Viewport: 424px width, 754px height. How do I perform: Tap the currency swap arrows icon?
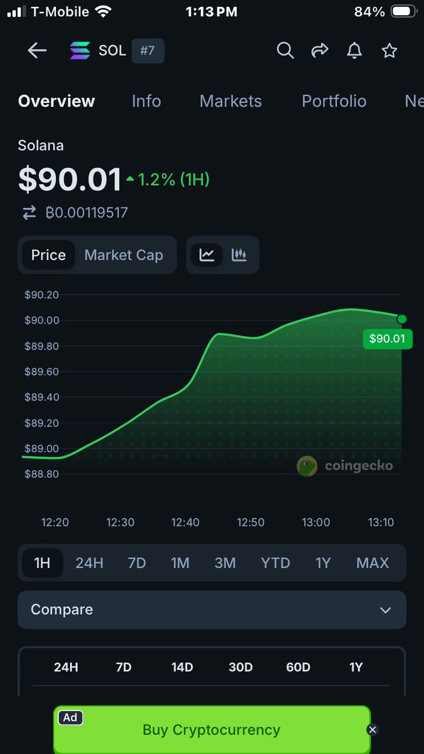pyautogui.click(x=30, y=213)
